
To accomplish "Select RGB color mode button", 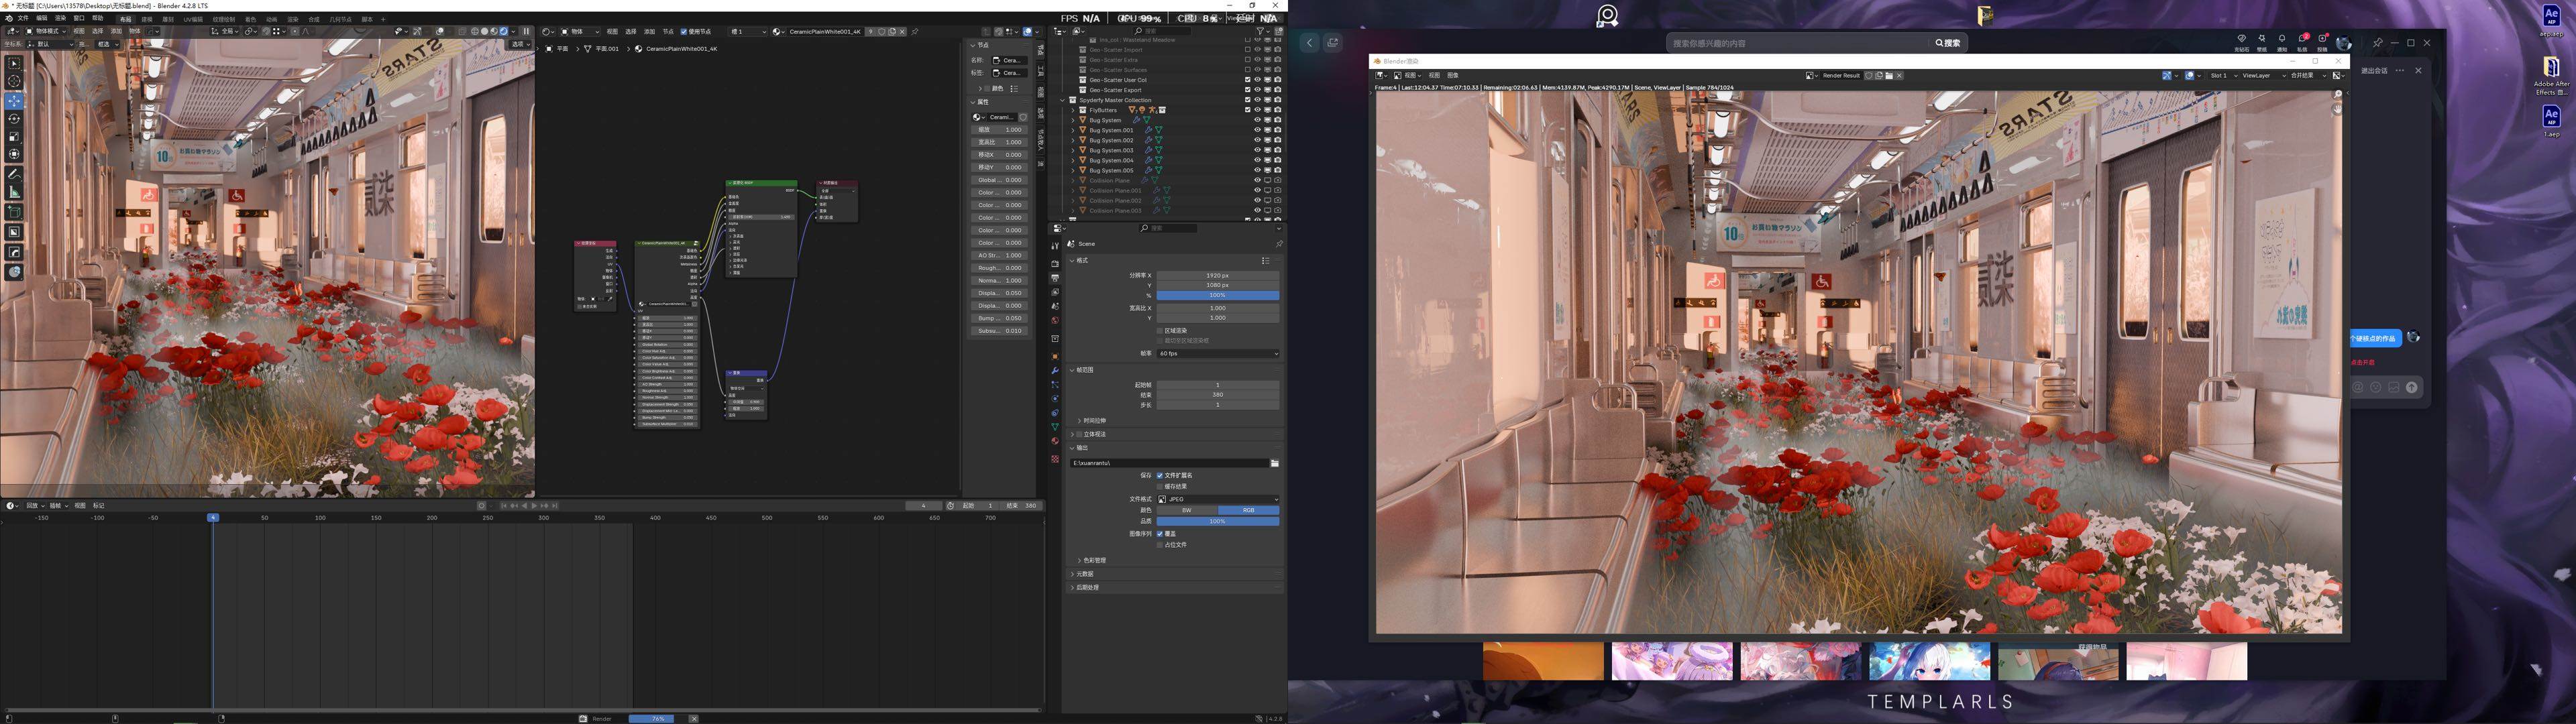I will click(1249, 510).
